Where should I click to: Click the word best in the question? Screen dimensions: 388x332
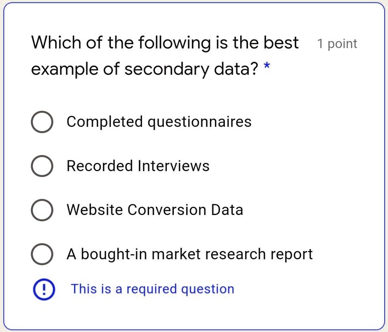pyautogui.click(x=281, y=43)
